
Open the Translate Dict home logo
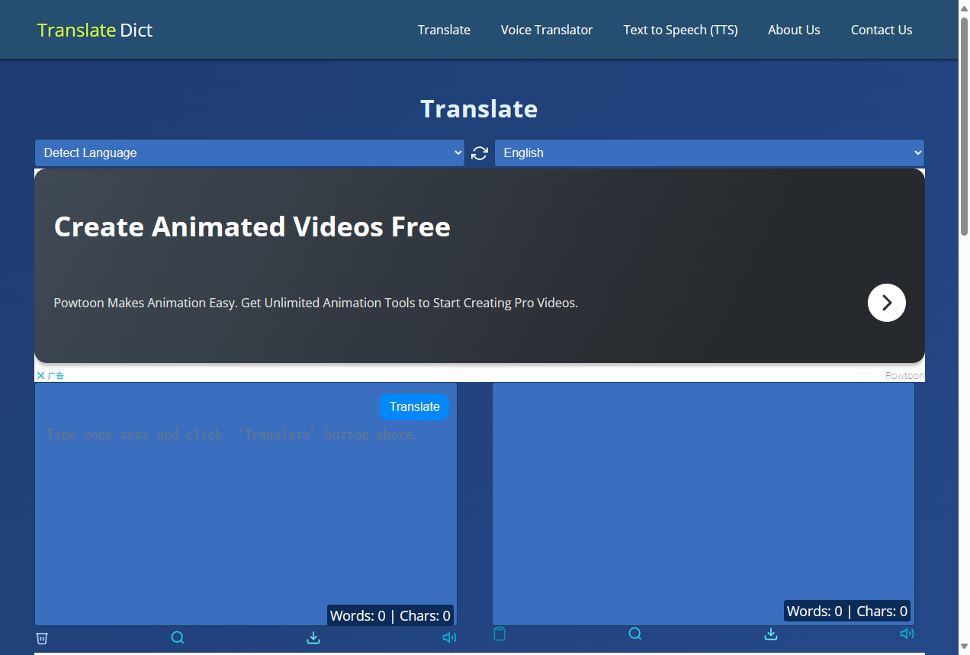click(94, 30)
